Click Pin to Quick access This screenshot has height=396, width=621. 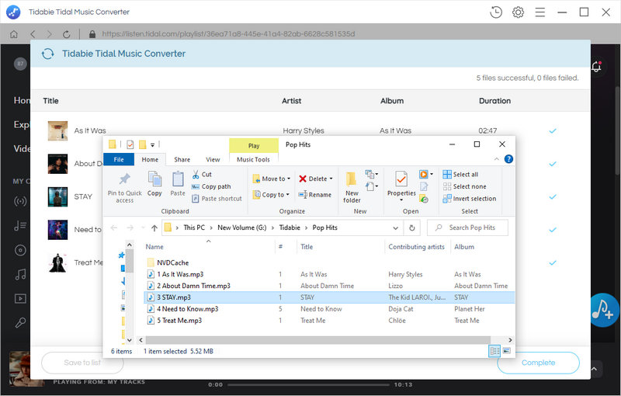(125, 188)
